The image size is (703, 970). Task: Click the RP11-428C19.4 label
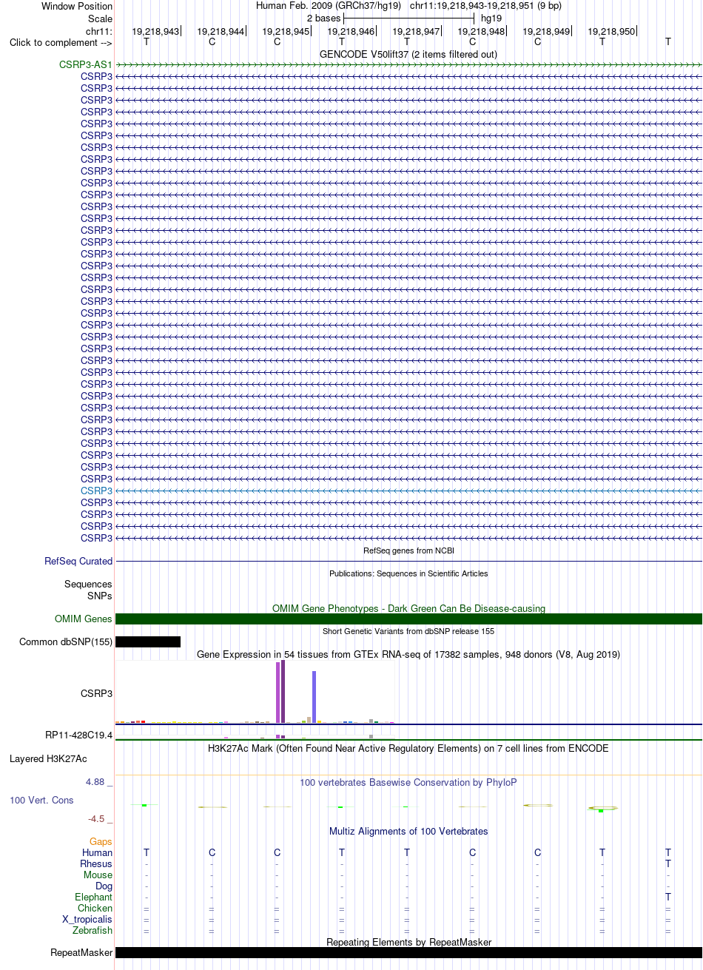pos(79,735)
